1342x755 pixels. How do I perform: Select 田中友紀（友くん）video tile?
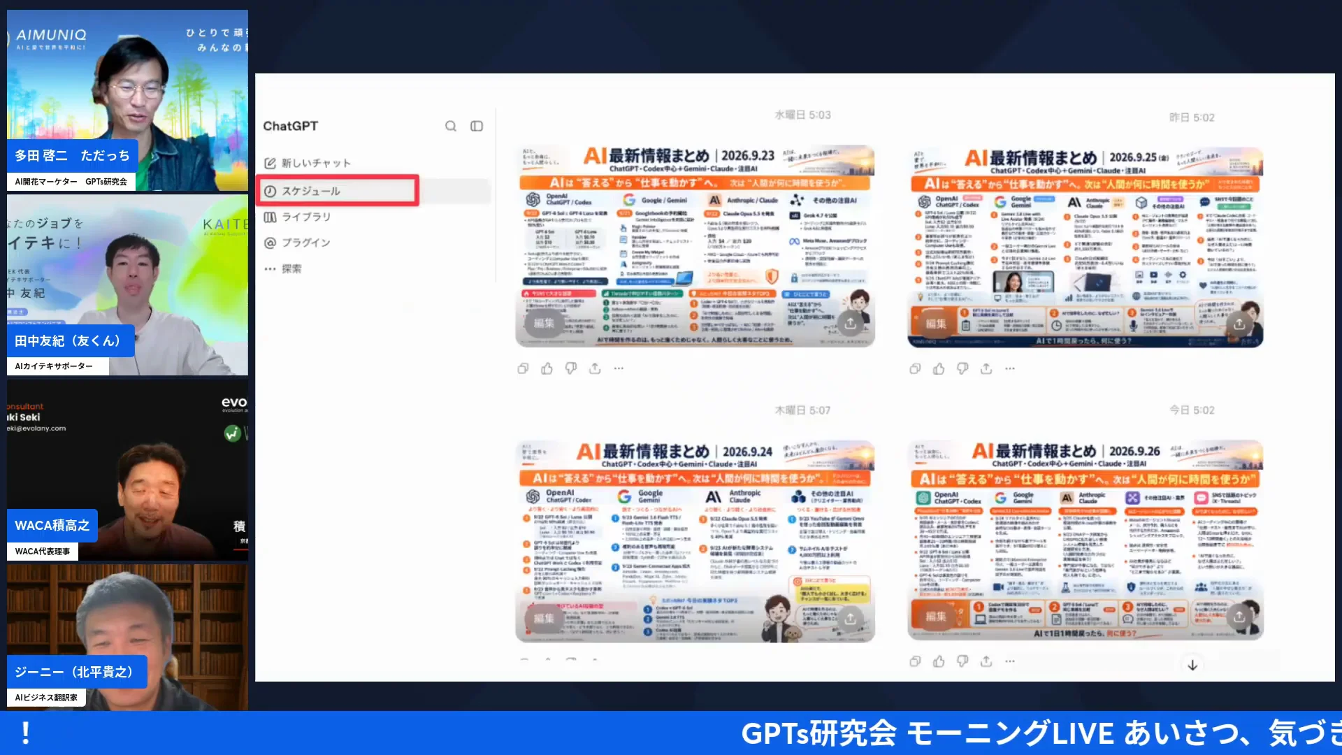[x=127, y=285]
